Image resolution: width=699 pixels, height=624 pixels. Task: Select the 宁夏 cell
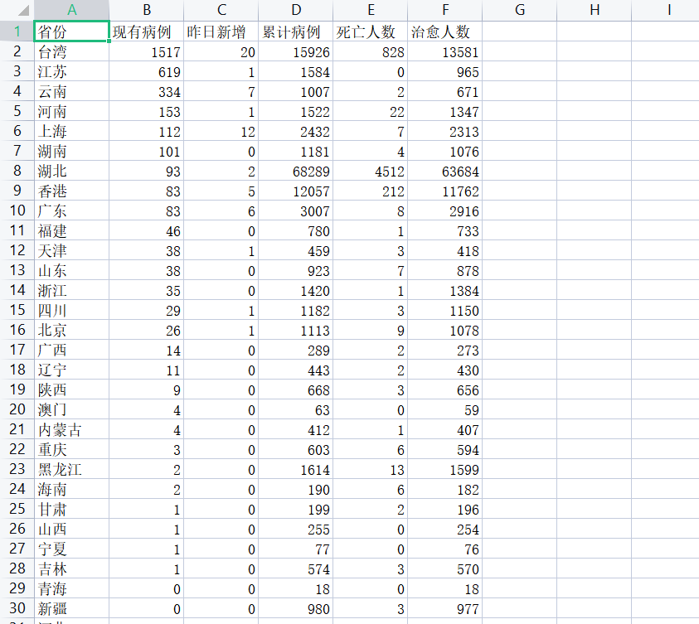72,549
